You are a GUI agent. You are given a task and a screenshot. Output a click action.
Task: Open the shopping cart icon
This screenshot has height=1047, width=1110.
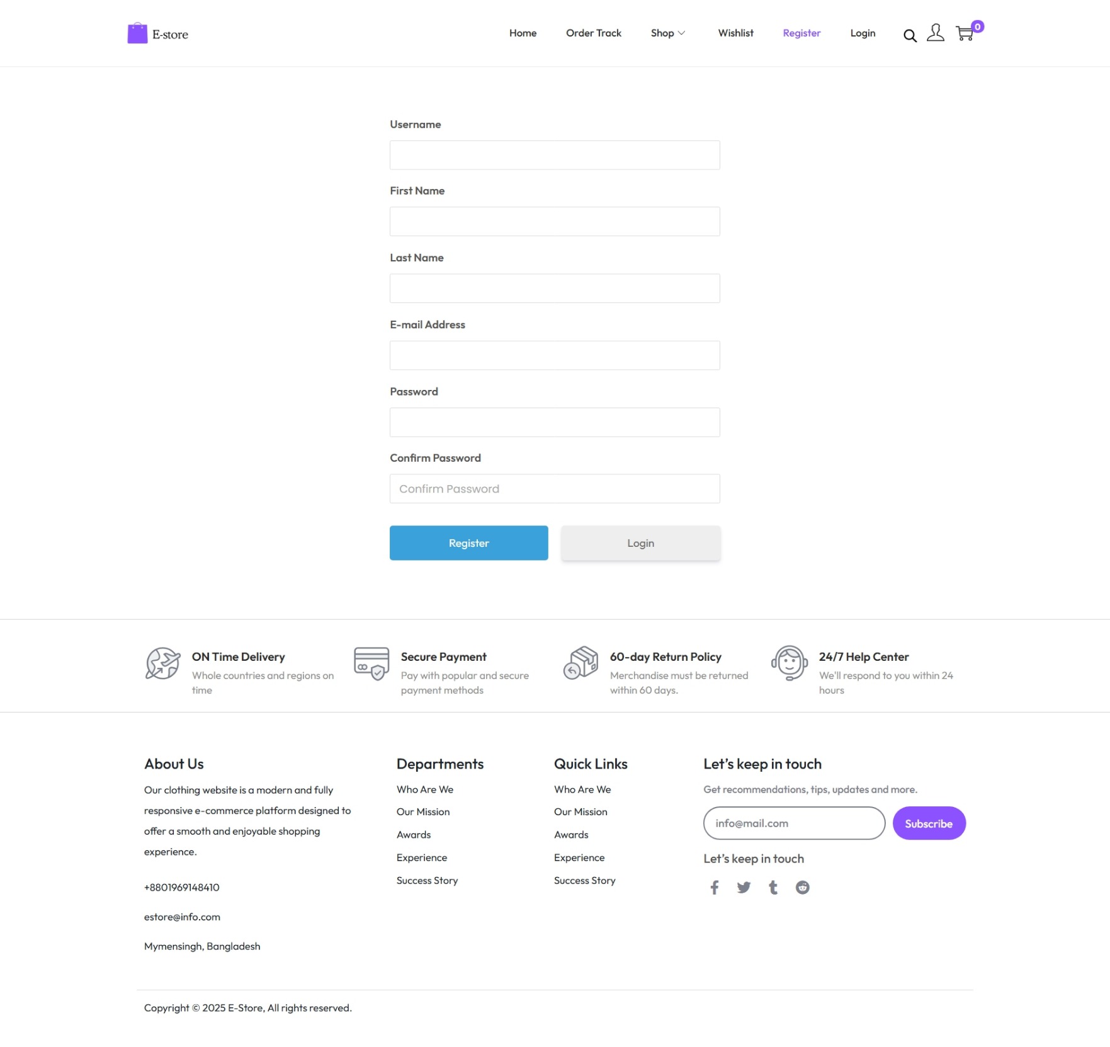click(x=965, y=33)
